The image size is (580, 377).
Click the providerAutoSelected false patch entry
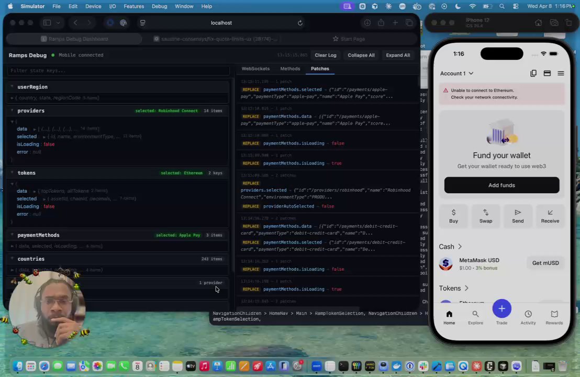coord(288,206)
